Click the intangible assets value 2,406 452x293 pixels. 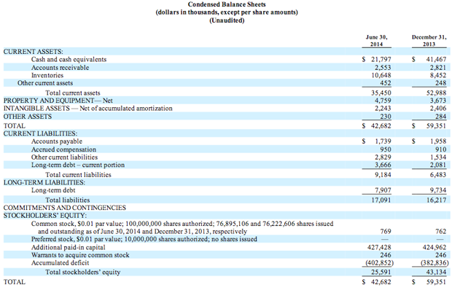438,109
